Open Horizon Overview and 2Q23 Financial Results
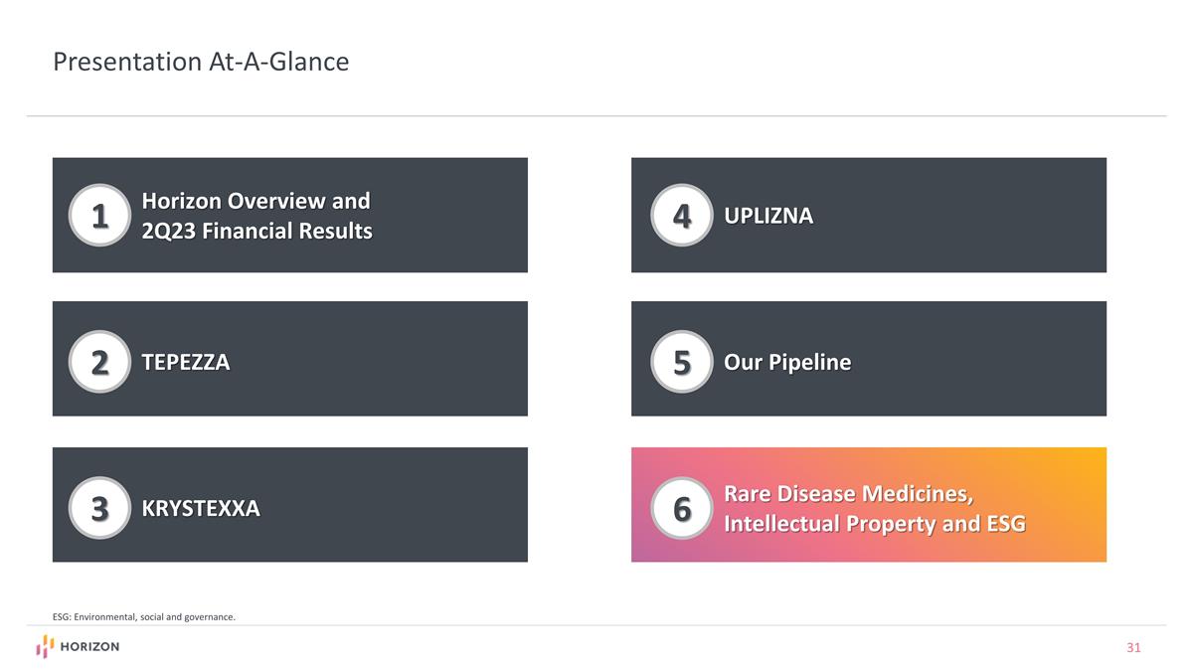The width and height of the screenshot is (1193, 671). (x=256, y=216)
